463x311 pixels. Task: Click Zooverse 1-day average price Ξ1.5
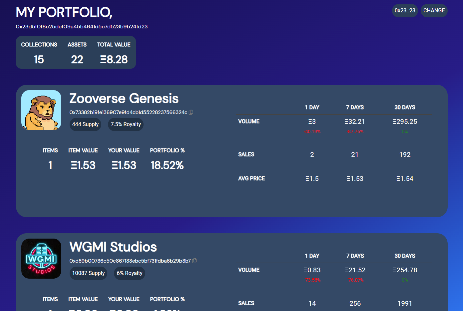[x=312, y=179]
